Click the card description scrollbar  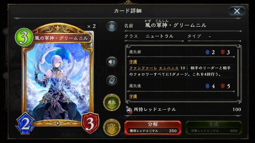point(238,72)
